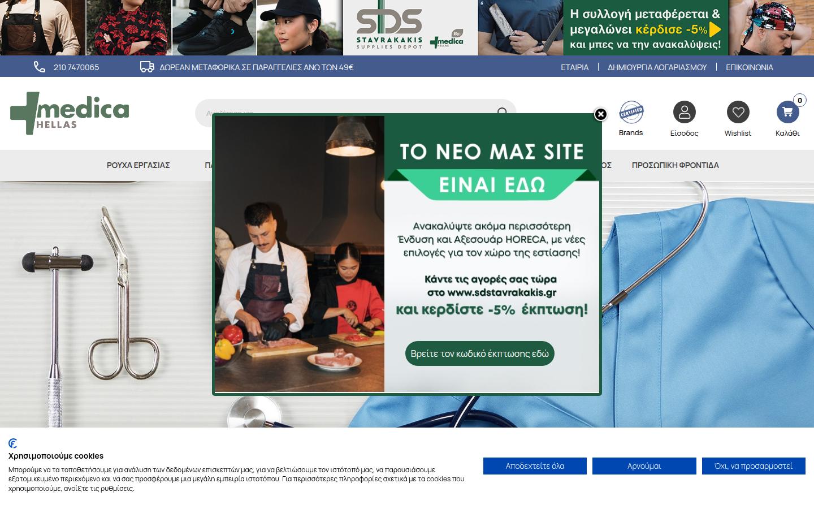Click the delivery truck icon
The image size is (814, 509).
147,67
